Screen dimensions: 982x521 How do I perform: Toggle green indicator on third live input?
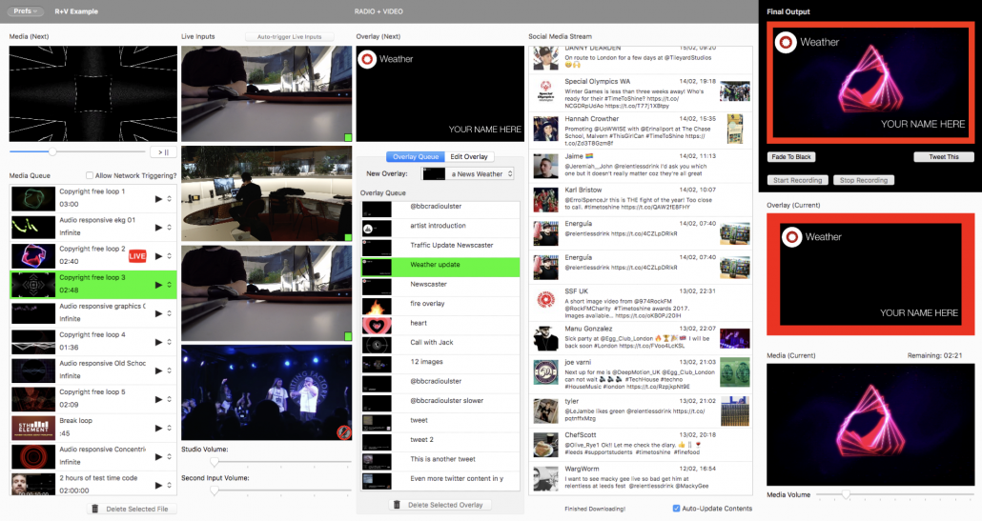(x=348, y=336)
